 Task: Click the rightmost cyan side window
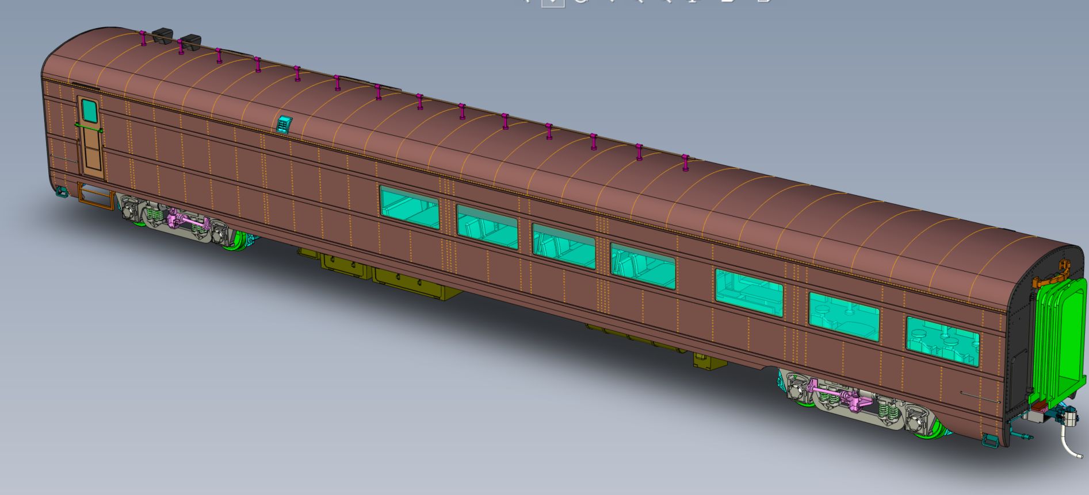point(942,341)
